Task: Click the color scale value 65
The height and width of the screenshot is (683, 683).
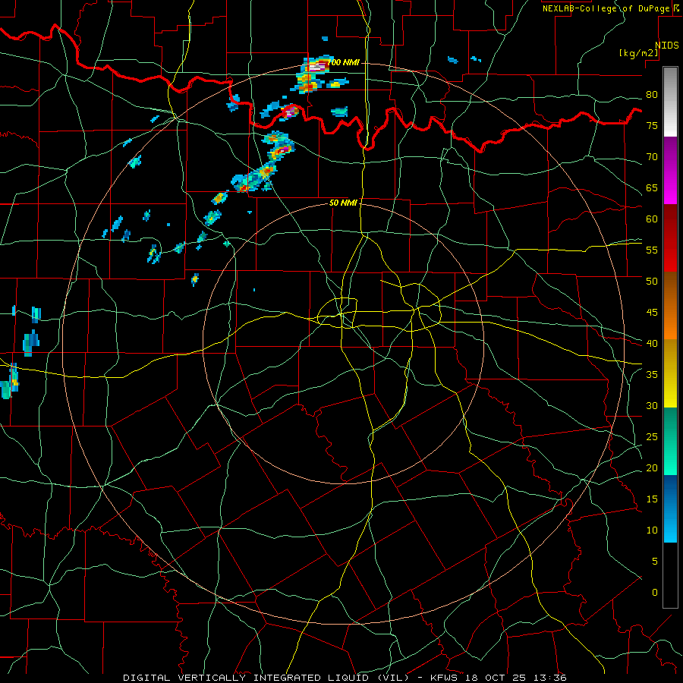Action: [652, 187]
